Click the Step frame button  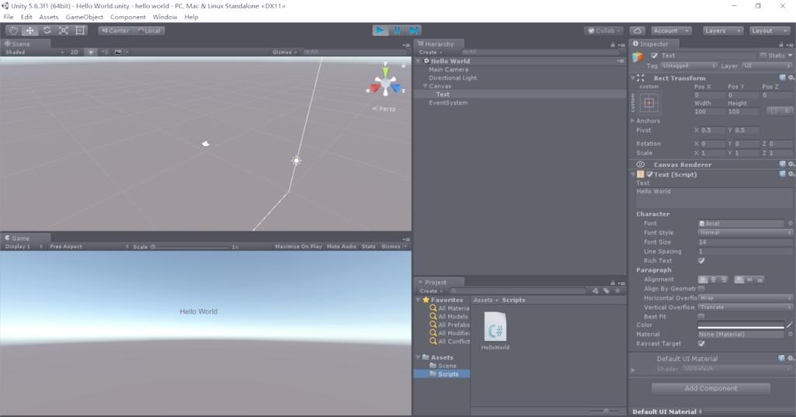click(x=414, y=30)
